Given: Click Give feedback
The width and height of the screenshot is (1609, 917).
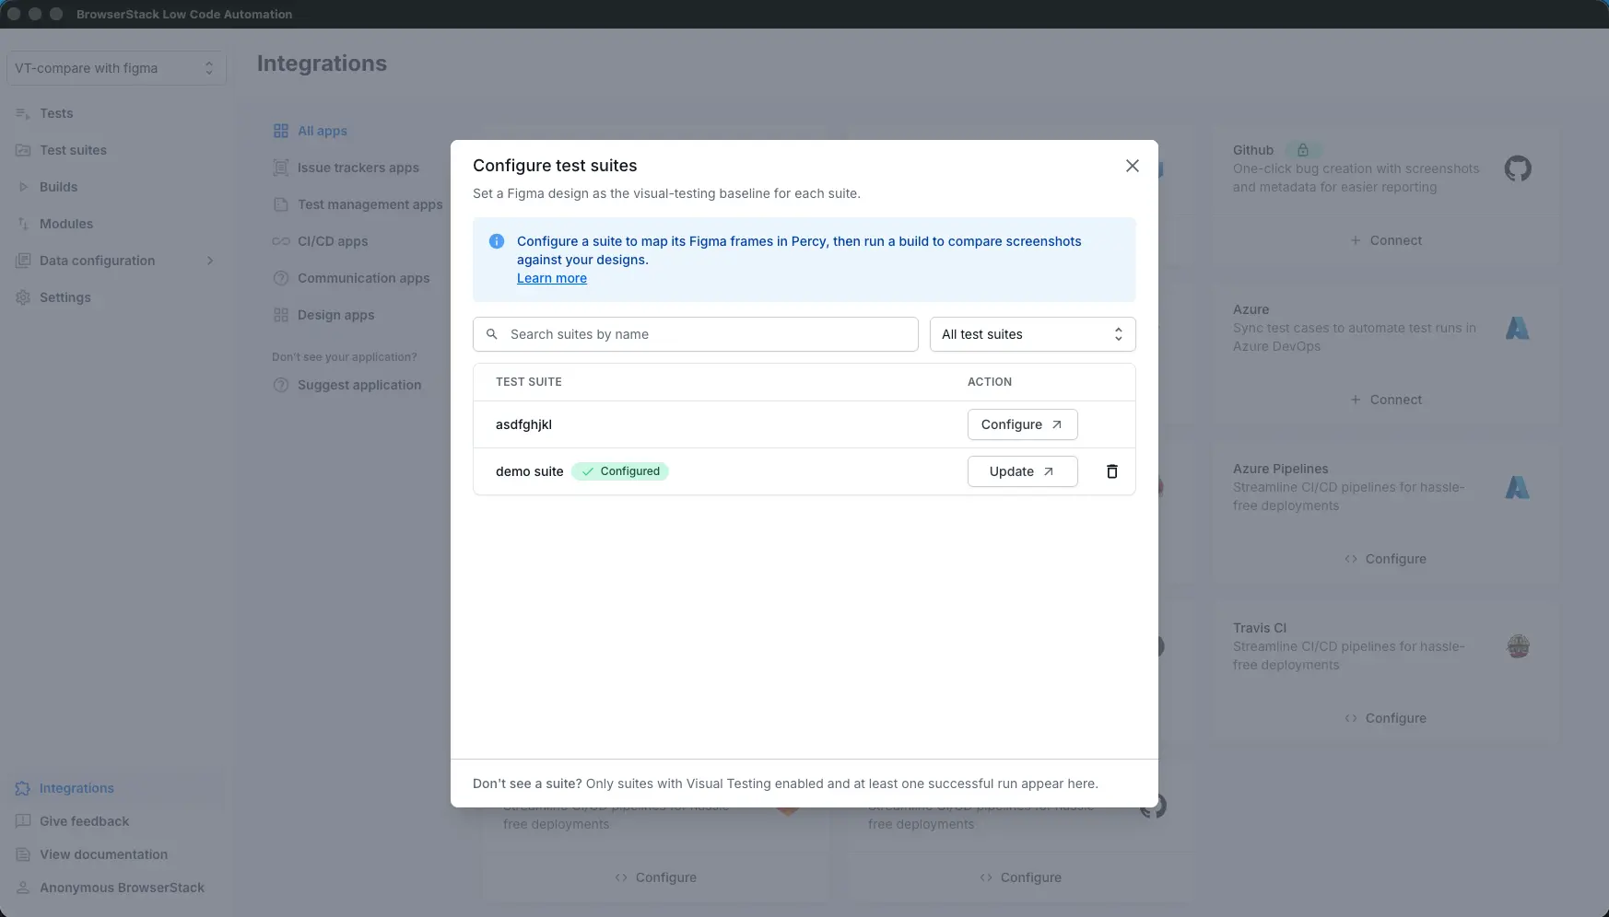Looking at the screenshot, I should [x=84, y=821].
